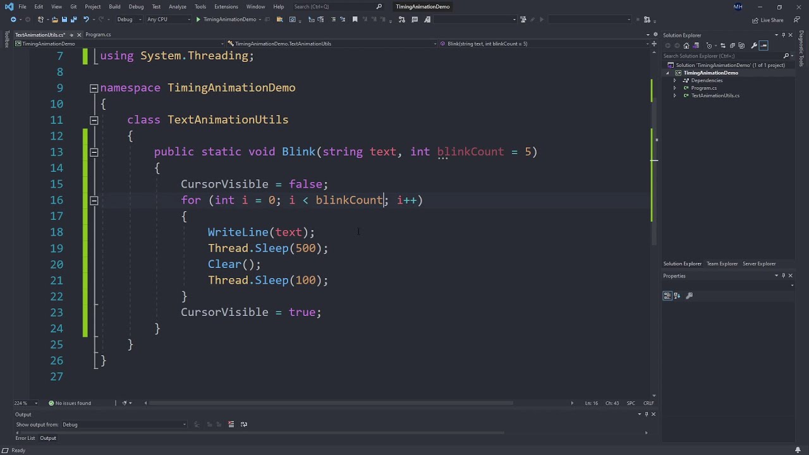Collapse the Blink method outline
809x455 pixels.
[x=94, y=152]
